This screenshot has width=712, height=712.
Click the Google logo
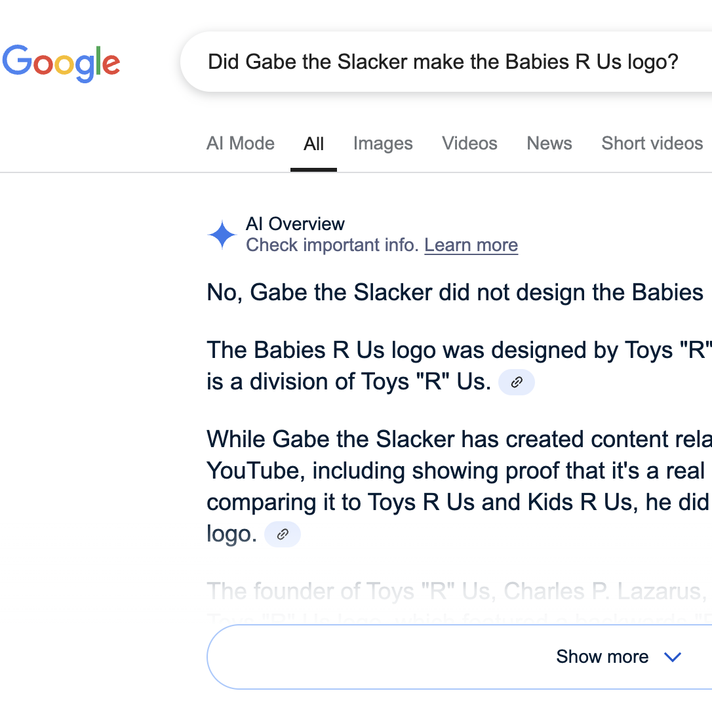tap(61, 63)
